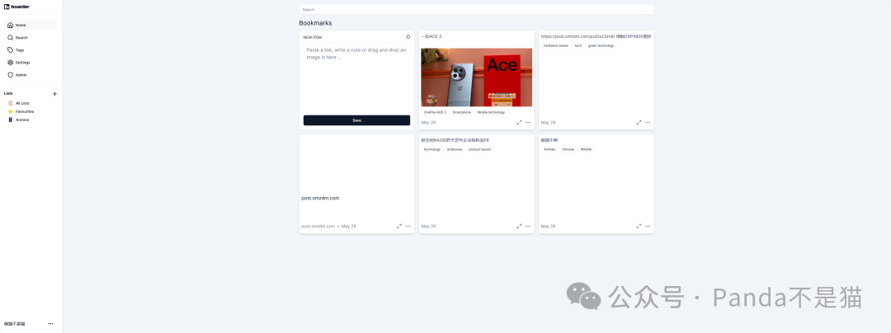Open the options menu on the Animals card
The width and height of the screenshot is (891, 333).
pos(648,227)
